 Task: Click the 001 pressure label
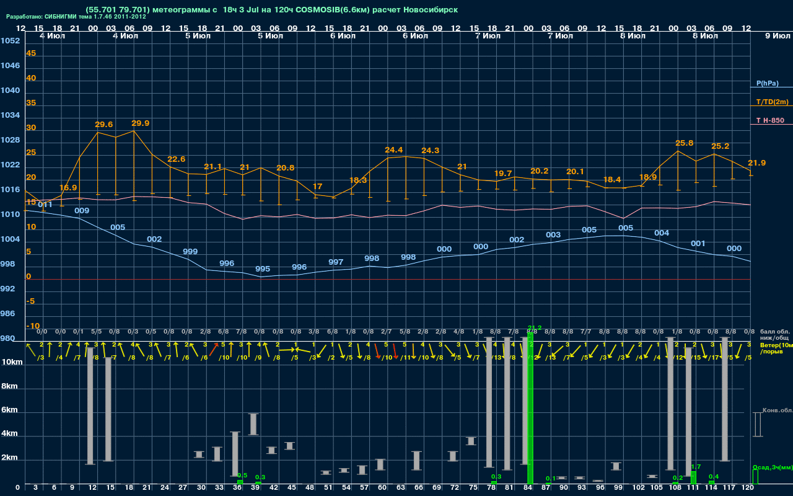click(698, 244)
